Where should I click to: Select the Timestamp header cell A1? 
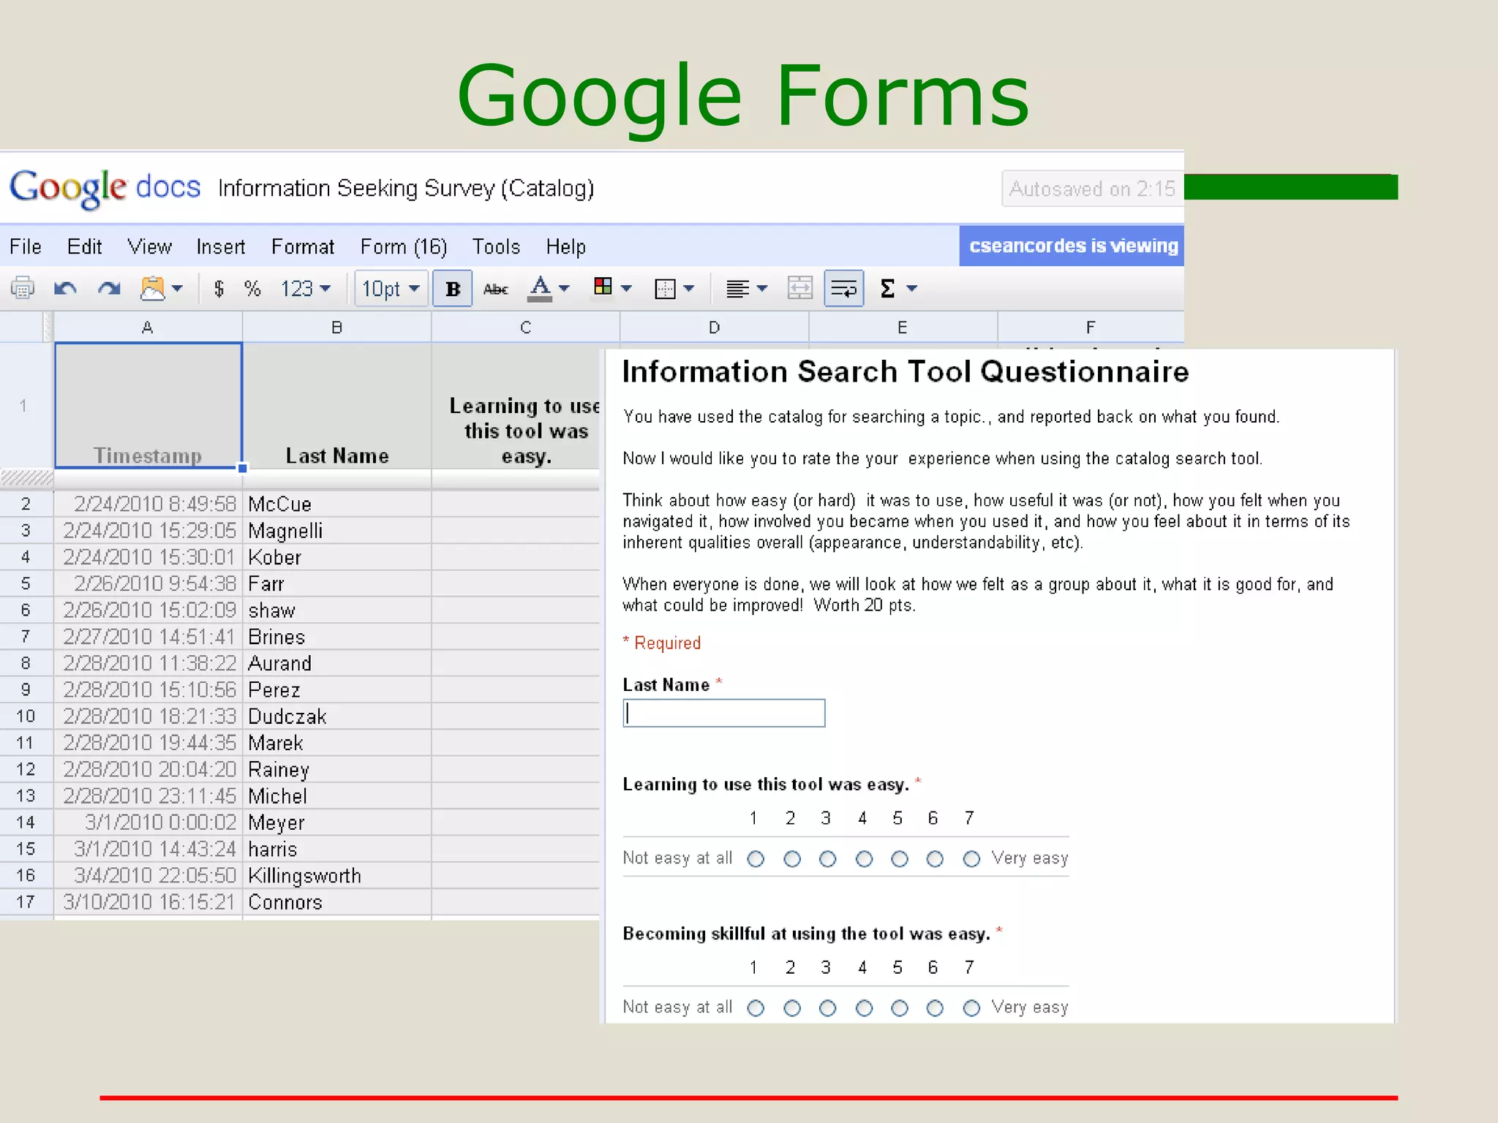click(x=148, y=405)
